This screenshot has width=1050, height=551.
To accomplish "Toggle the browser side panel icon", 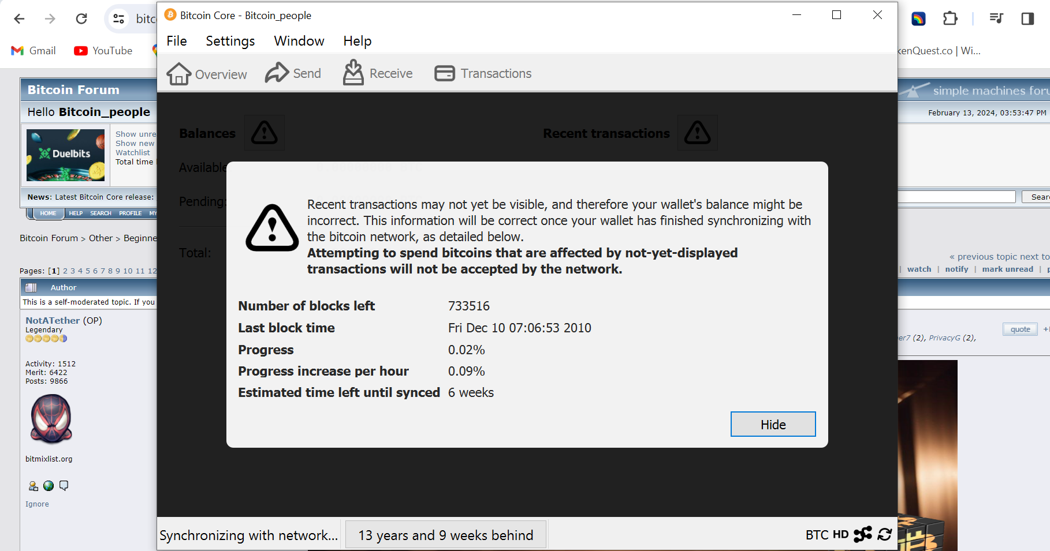I will click(1027, 19).
